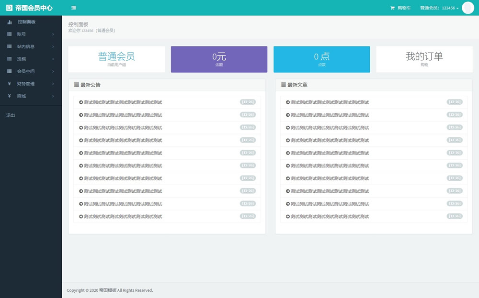Click the purple 0元 balance card

pyautogui.click(x=219, y=59)
